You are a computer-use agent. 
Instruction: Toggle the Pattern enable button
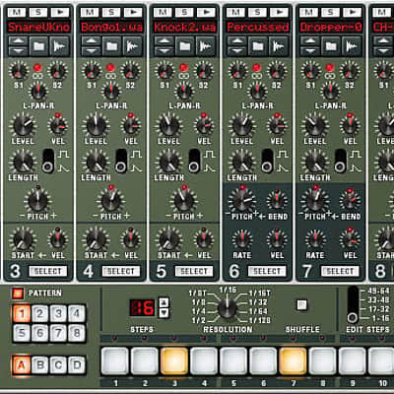18,294
